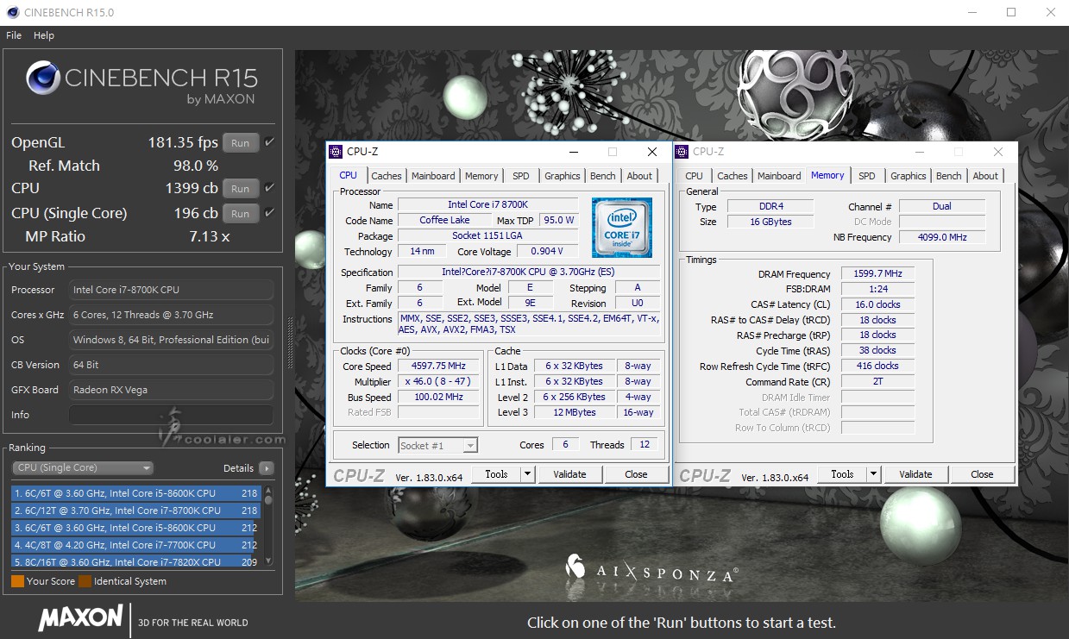This screenshot has width=1069, height=639.
Task: Toggle the CPU (Single Core) checkmark
Action: tap(270, 213)
